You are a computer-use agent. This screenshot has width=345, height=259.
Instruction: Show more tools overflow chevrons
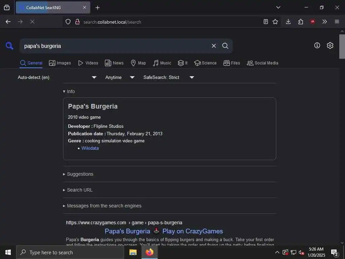tap(324, 22)
